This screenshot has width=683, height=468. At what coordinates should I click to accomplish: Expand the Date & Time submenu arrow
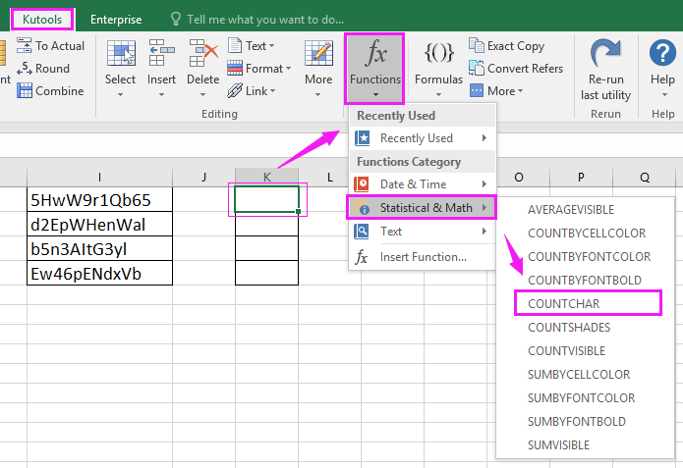(484, 184)
